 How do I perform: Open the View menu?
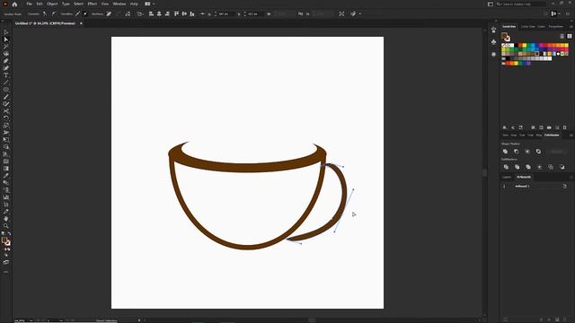point(105,4)
